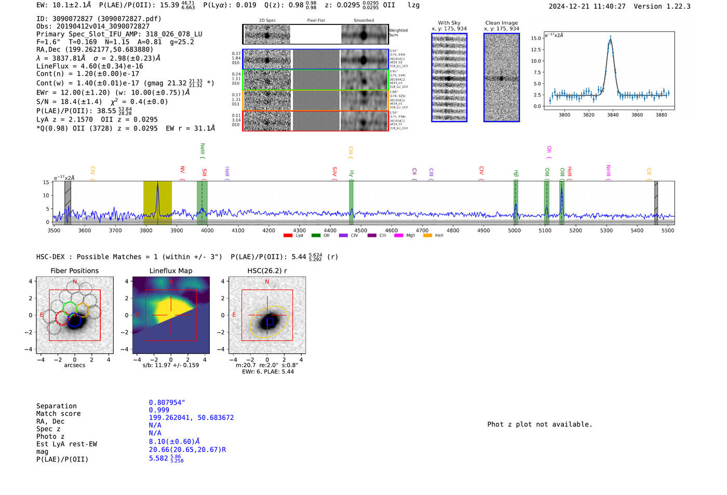Open the Clean Image thumbnail
727x495 pixels.
point(502,77)
